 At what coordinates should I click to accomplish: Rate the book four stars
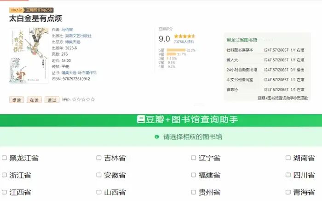88,100
